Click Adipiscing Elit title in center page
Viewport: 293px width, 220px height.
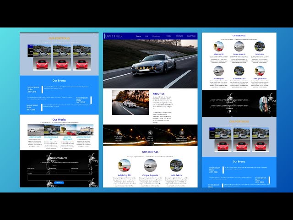coord(125,175)
